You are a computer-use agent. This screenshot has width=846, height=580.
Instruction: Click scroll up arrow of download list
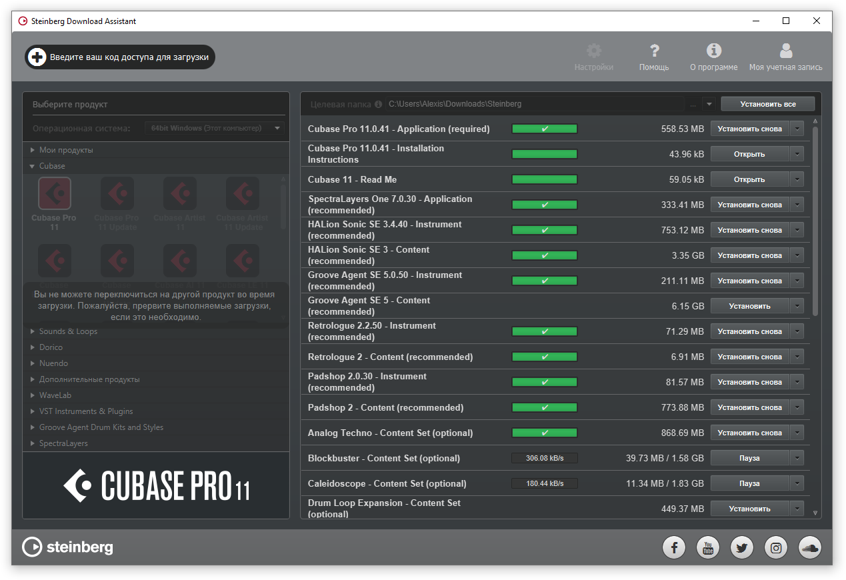pyautogui.click(x=815, y=121)
